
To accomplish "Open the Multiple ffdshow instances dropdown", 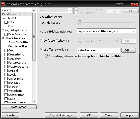I will [x=106, y=31].
